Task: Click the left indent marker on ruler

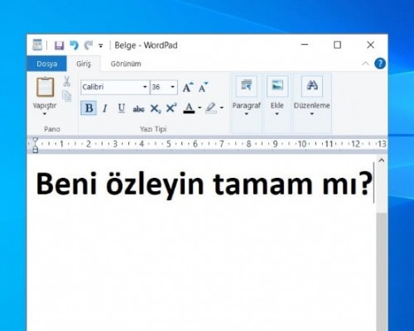Action: pyautogui.click(x=36, y=150)
